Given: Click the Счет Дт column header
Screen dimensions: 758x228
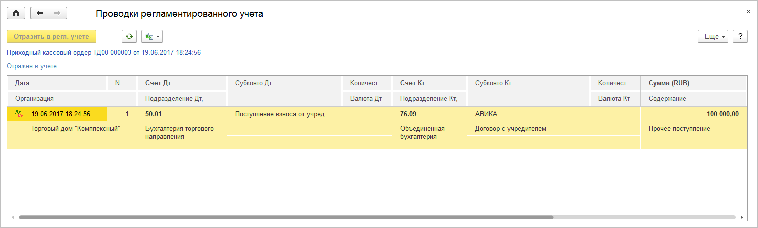Looking at the screenshot, I should tap(182, 83).
